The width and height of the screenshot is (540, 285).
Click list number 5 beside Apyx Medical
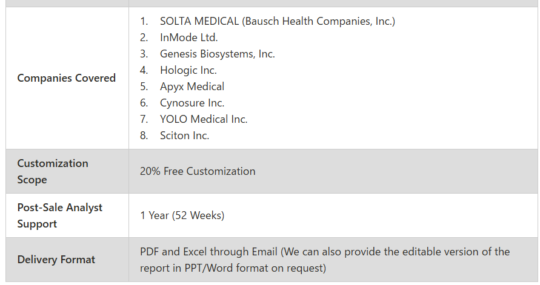(x=144, y=87)
